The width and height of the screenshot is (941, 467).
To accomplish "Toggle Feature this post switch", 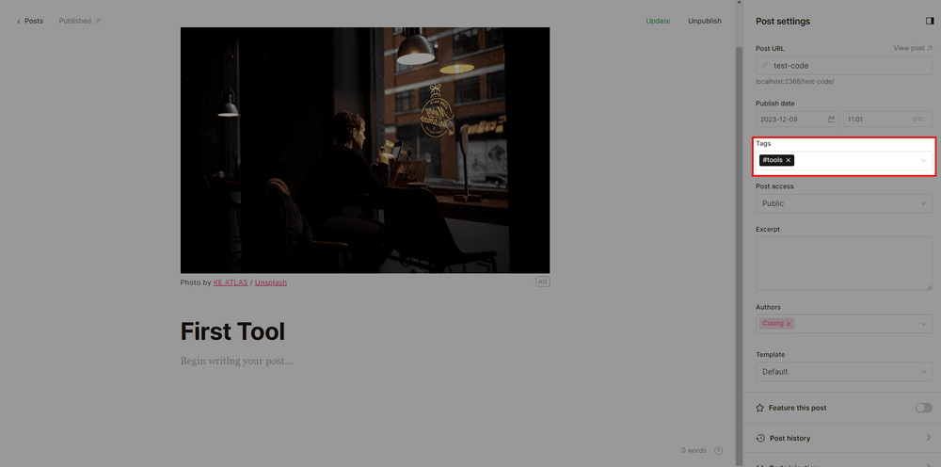I will click(924, 408).
